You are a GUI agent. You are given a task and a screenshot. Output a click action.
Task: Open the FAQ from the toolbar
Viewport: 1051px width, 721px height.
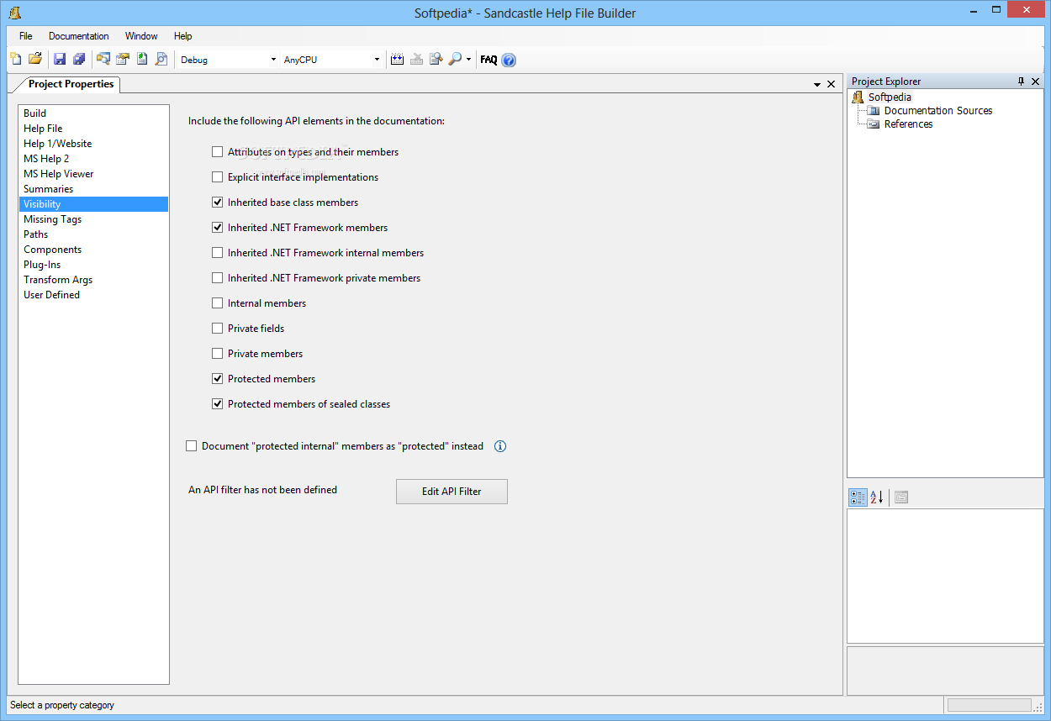489,60
